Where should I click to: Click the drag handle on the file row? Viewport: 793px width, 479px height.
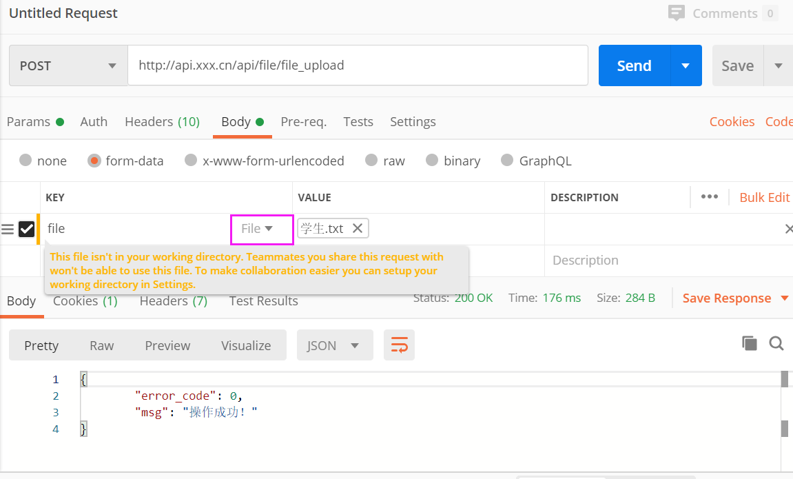[x=8, y=229]
